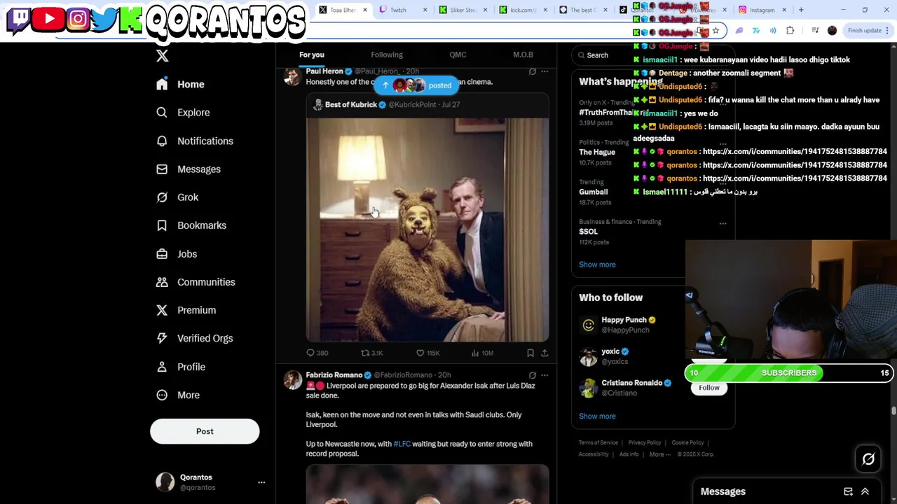Click the Premium X icon
The height and width of the screenshot is (504, 897).
[162, 310]
